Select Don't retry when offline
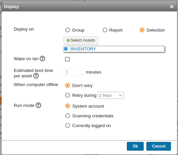 pyautogui.click(x=68, y=85)
